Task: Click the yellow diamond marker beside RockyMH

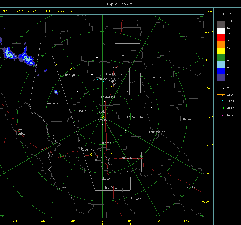Action: click(x=71, y=70)
